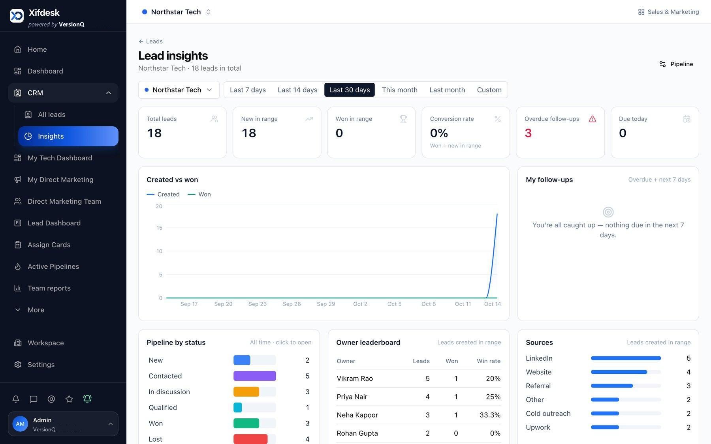Viewport: 711px width, 444px height.
Task: Open Home from the sidebar
Action: tap(63, 49)
